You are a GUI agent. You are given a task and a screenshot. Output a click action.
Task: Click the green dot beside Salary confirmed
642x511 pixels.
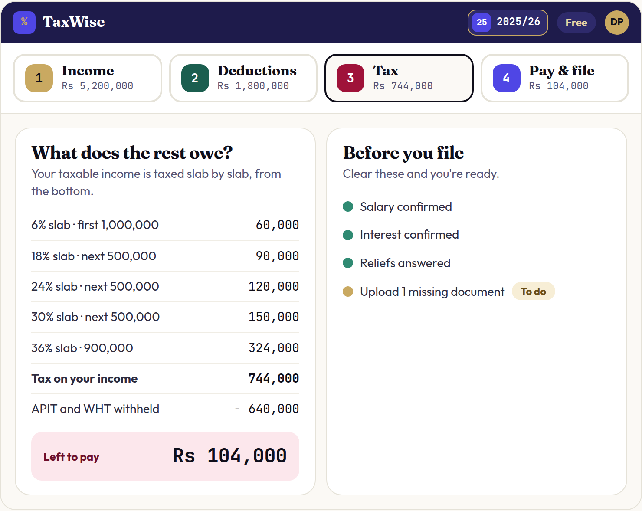348,206
